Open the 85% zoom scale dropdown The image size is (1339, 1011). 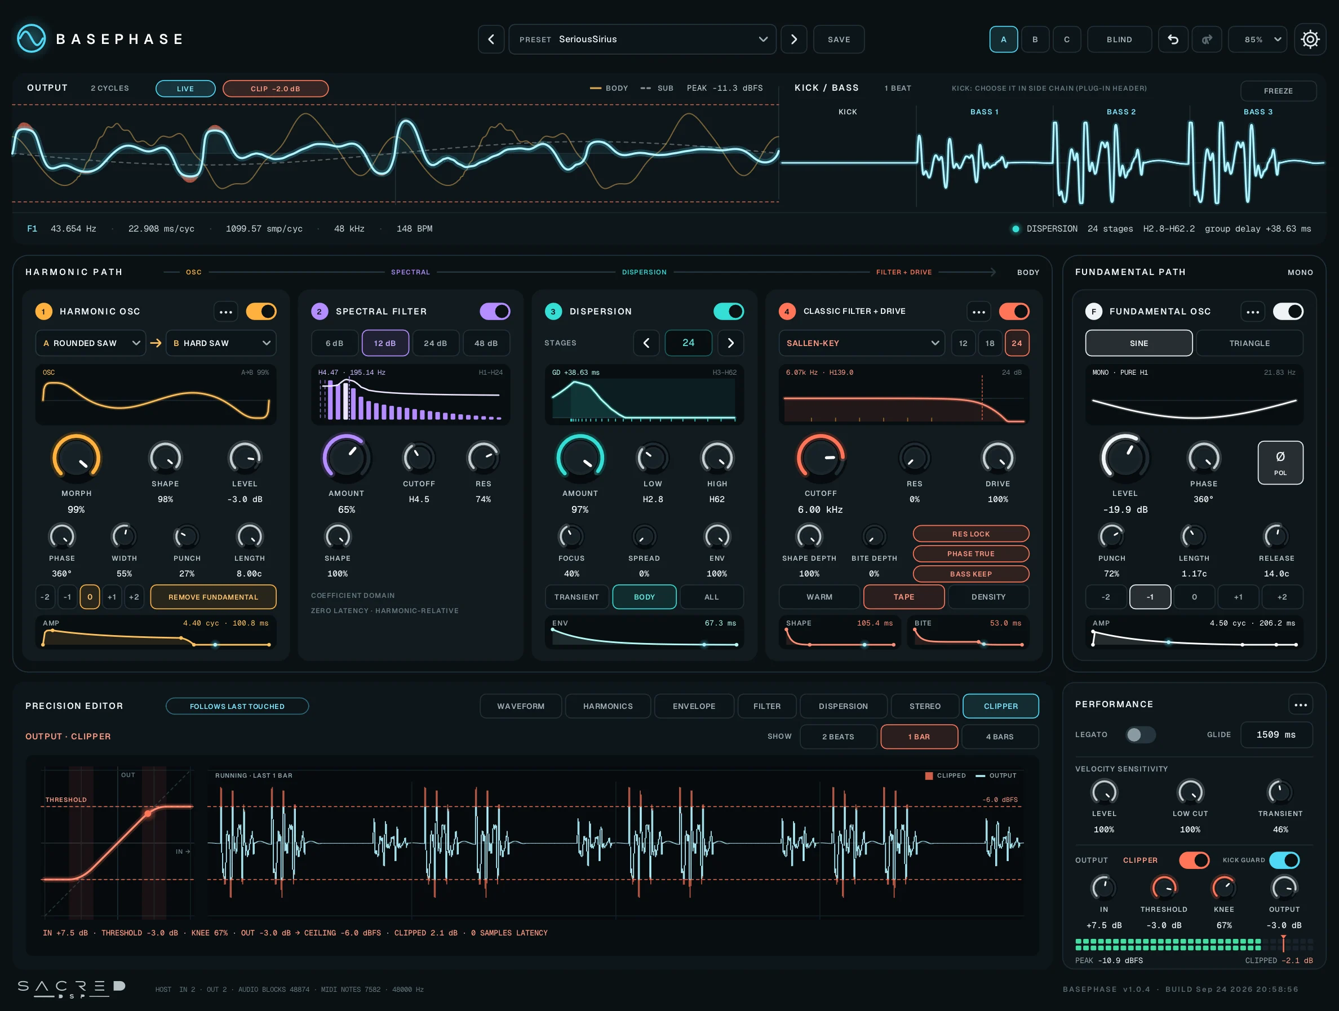(x=1257, y=39)
